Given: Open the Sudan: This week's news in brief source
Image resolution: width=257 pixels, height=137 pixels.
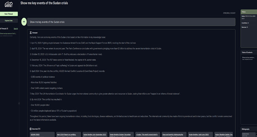Looking at the screenshot, I should pos(147,134).
